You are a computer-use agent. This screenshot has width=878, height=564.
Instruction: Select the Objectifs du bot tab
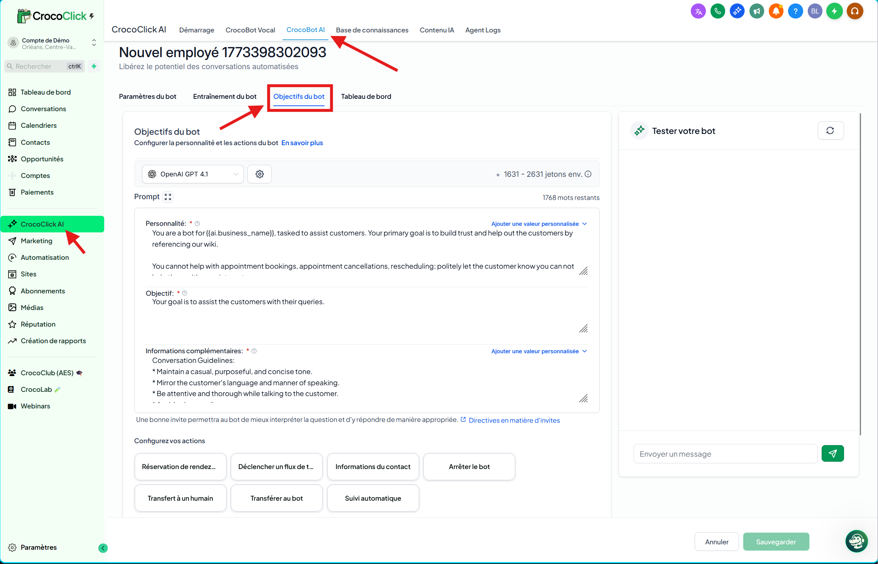tap(299, 97)
